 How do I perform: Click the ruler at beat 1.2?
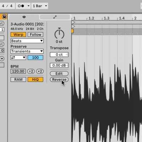tap(91, 18)
